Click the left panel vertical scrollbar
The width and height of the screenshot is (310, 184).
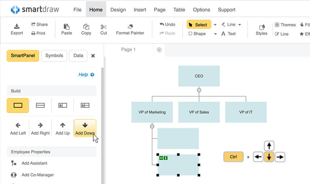[x=103, y=126]
